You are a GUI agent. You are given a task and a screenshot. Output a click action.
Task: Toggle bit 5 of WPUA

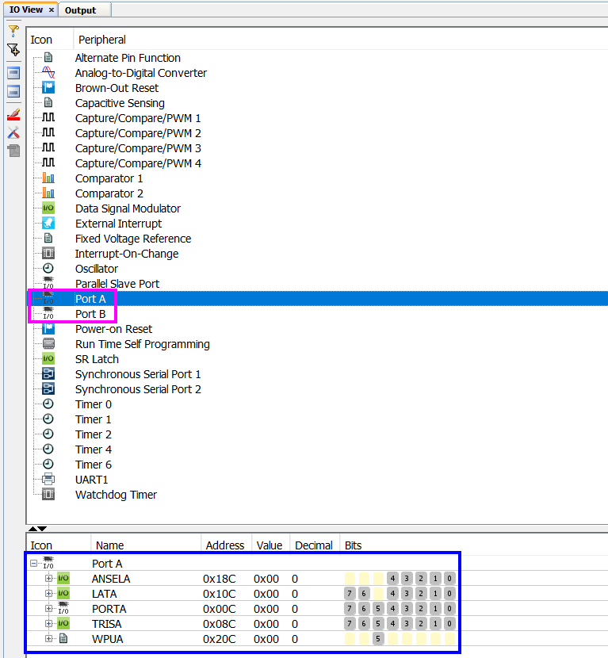pos(378,639)
